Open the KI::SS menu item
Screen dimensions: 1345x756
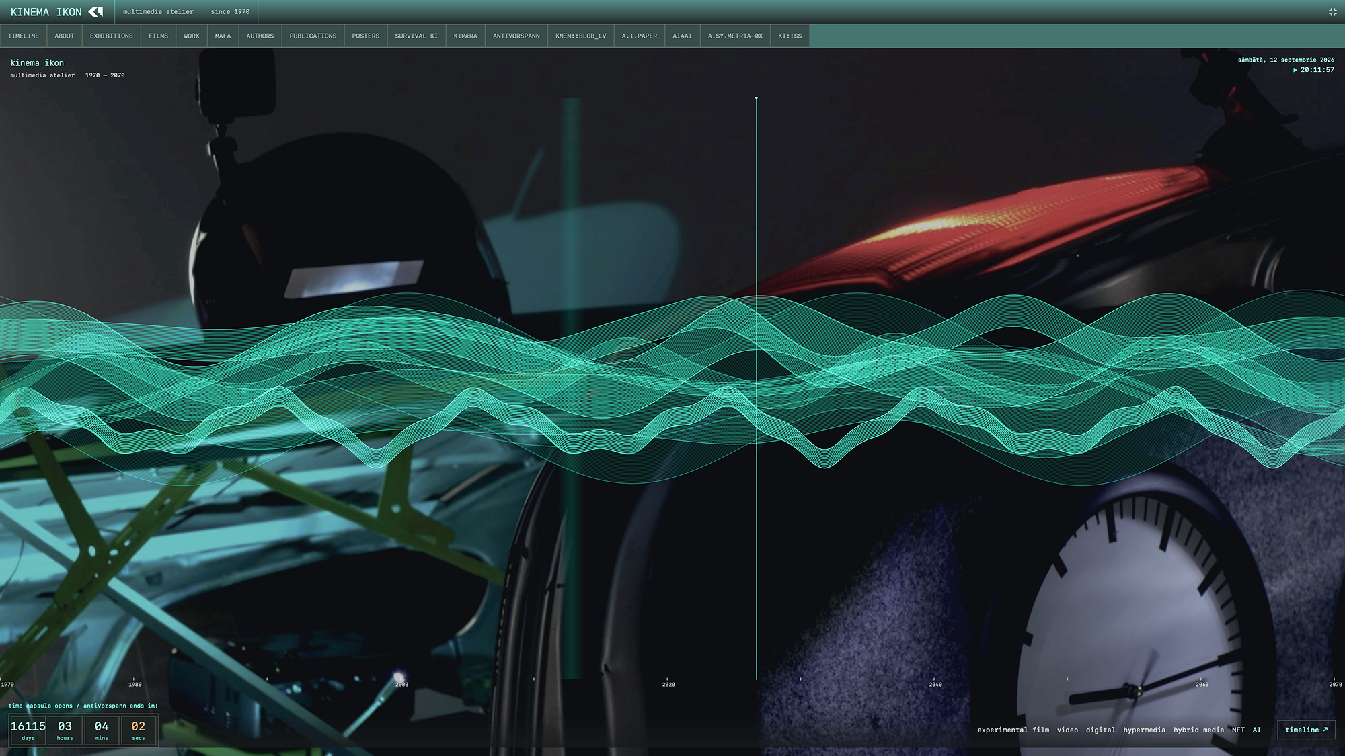[x=790, y=36]
